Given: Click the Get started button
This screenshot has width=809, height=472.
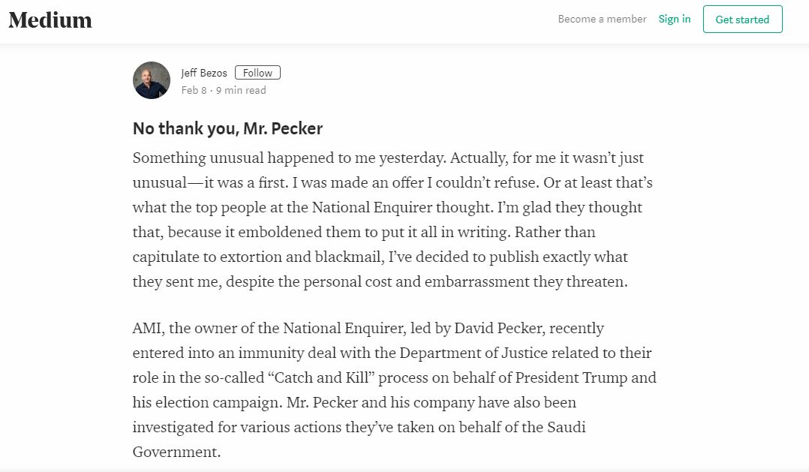Looking at the screenshot, I should (742, 20).
